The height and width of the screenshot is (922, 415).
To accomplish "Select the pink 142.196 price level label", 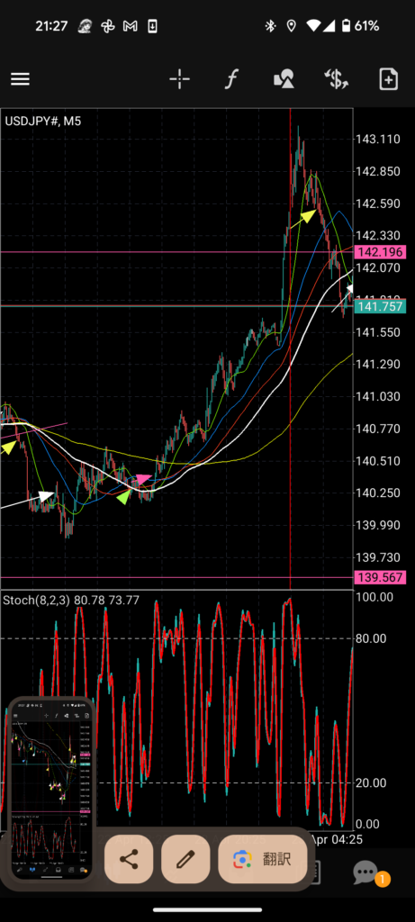I will click(380, 252).
